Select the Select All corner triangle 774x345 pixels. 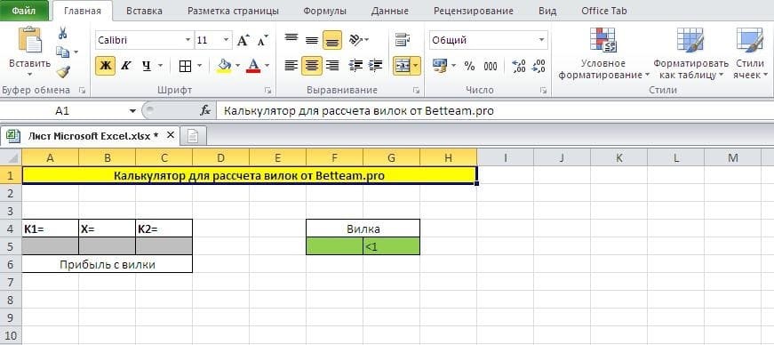(11, 157)
